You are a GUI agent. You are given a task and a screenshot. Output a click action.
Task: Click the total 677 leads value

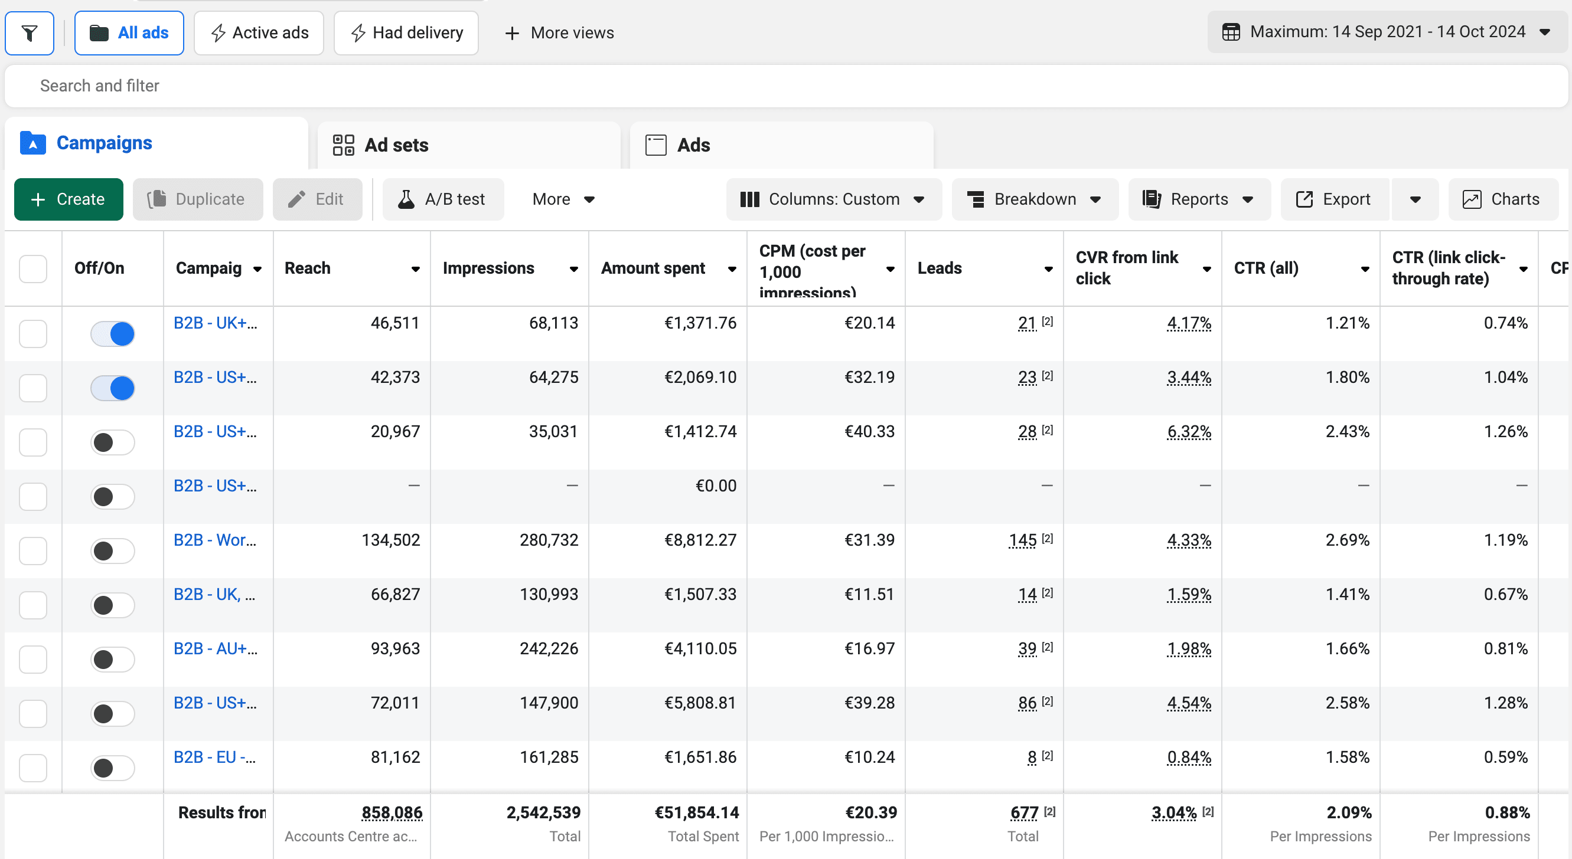1024,812
